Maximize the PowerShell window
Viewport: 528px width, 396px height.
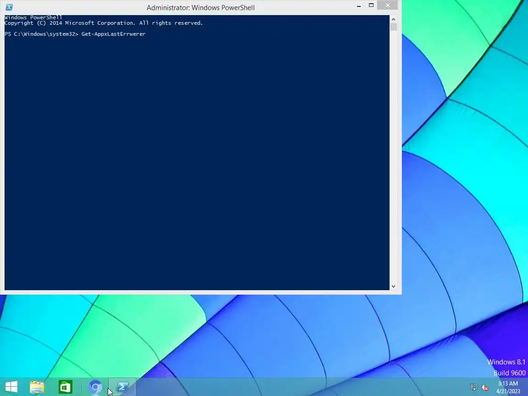pyautogui.click(x=371, y=5)
